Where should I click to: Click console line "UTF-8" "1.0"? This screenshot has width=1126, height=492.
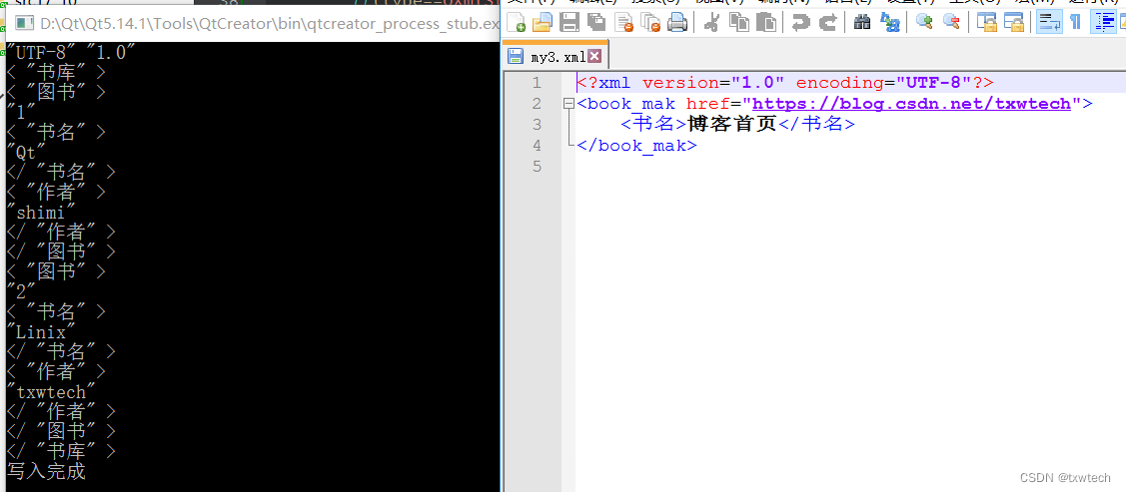pyautogui.click(x=70, y=51)
